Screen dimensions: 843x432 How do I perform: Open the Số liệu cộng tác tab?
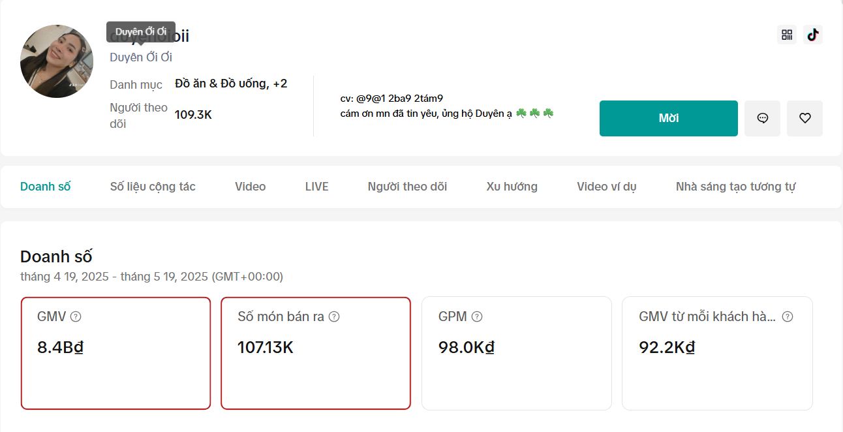pos(153,187)
